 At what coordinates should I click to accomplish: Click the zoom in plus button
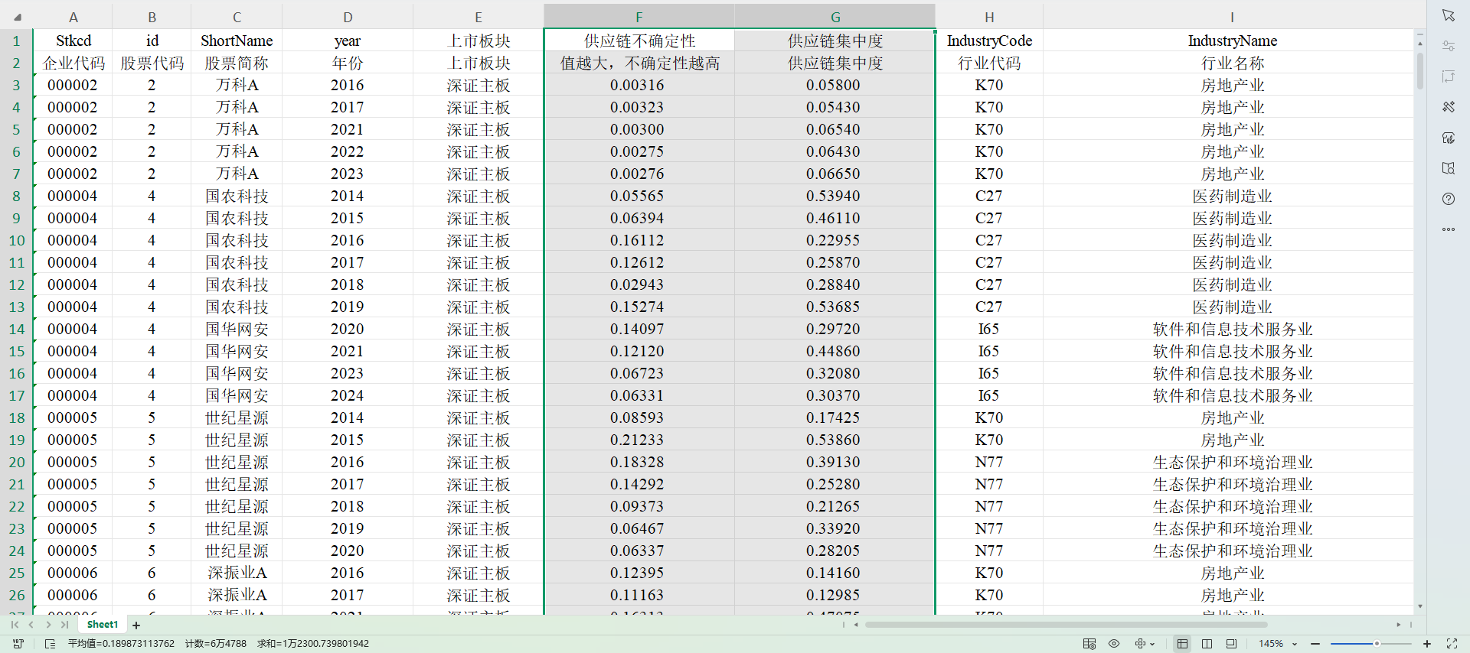(x=1427, y=644)
